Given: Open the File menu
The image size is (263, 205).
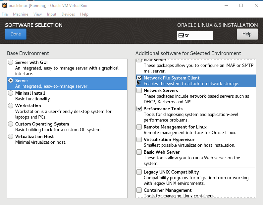Looking at the screenshot, I should (x=5, y=14).
